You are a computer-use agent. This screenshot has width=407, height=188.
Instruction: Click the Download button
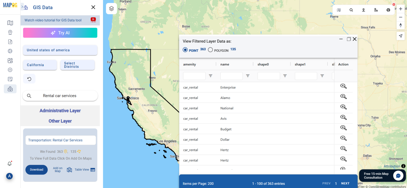(x=37, y=170)
